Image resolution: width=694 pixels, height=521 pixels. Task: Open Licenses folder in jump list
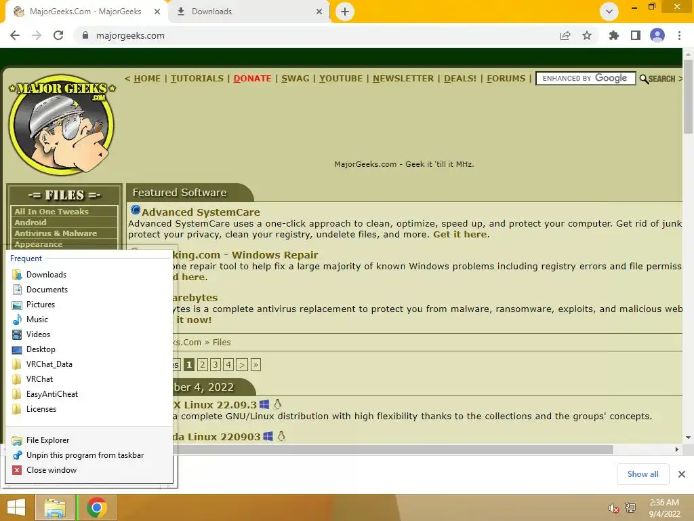point(89,409)
